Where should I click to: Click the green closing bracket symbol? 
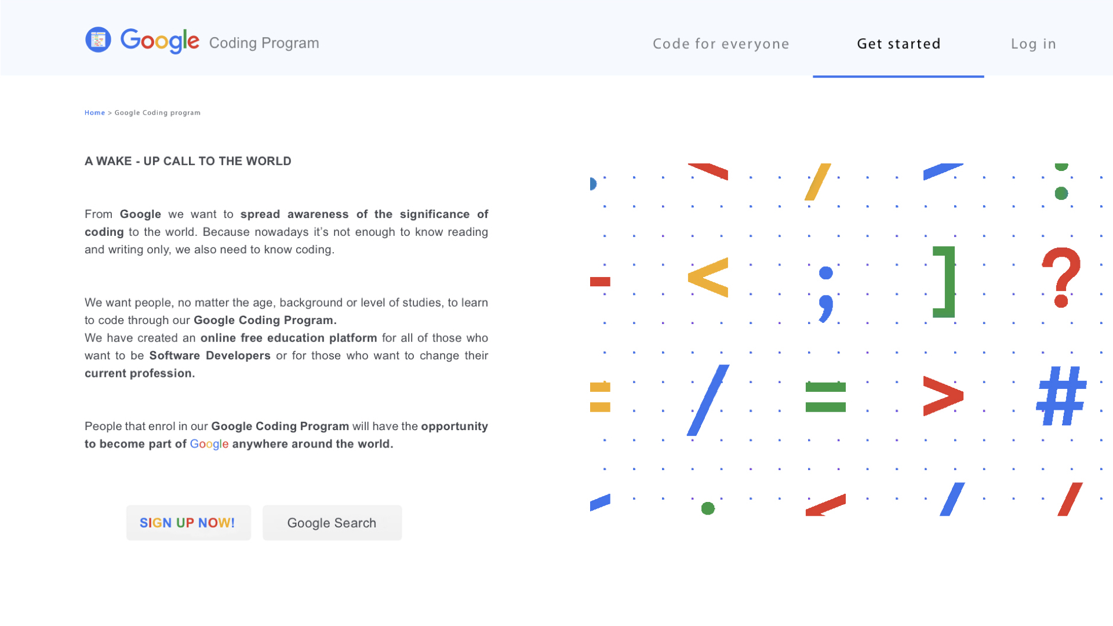click(x=944, y=282)
